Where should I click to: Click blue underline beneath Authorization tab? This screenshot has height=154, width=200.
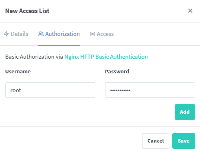tap(59, 45)
